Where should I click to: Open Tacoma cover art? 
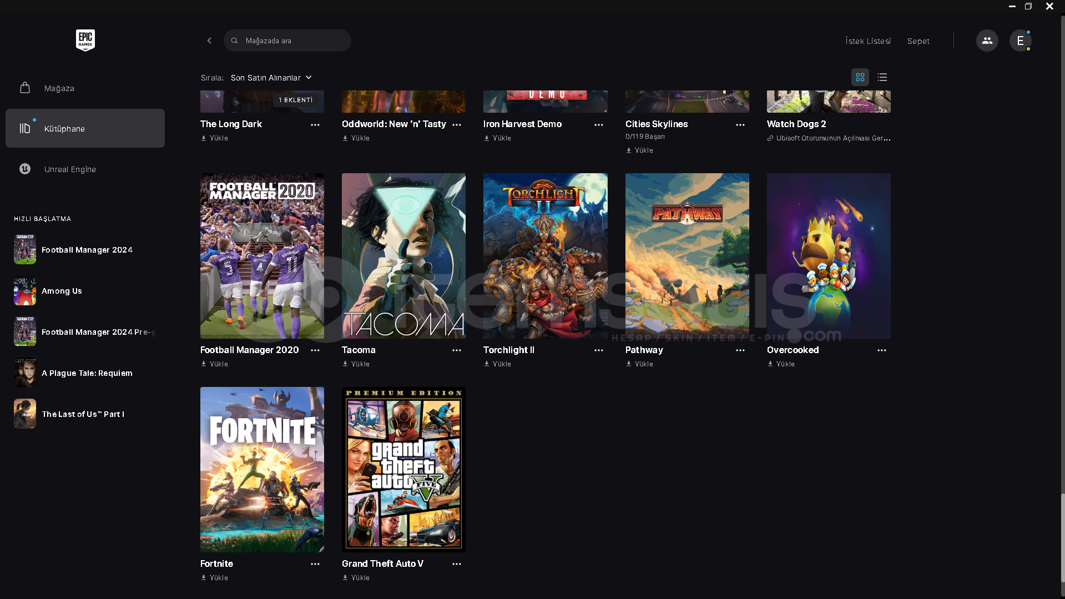pyautogui.click(x=403, y=256)
